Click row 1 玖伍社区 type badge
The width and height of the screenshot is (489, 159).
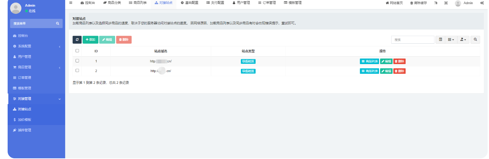(x=248, y=61)
